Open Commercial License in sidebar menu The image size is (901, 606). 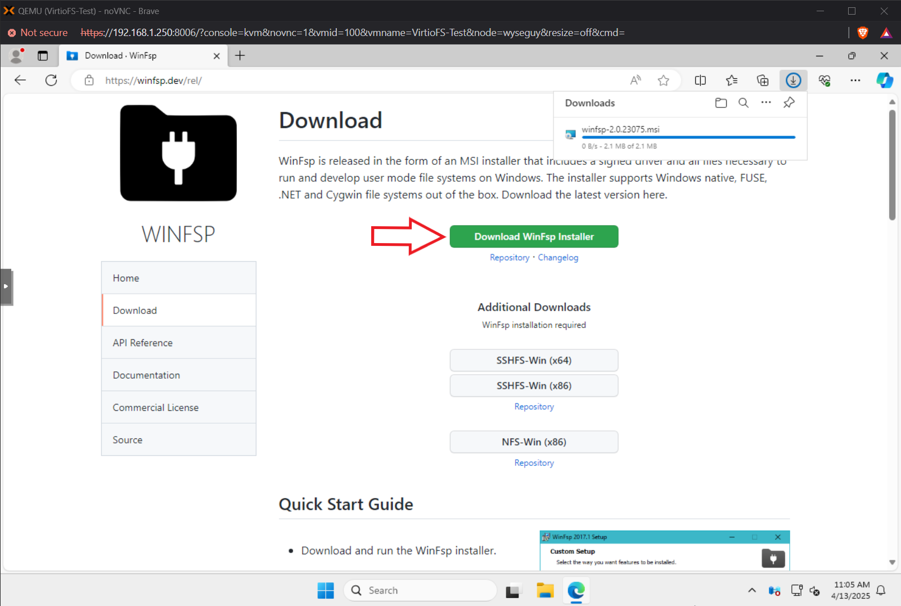pyautogui.click(x=179, y=407)
